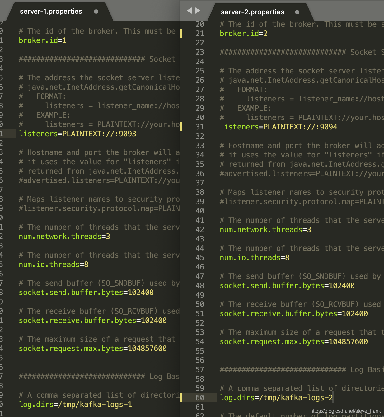384x417 pixels.
Task: Click java.net.InetAddress.getCanonicalHo comment in server-1
Action: tap(99, 87)
